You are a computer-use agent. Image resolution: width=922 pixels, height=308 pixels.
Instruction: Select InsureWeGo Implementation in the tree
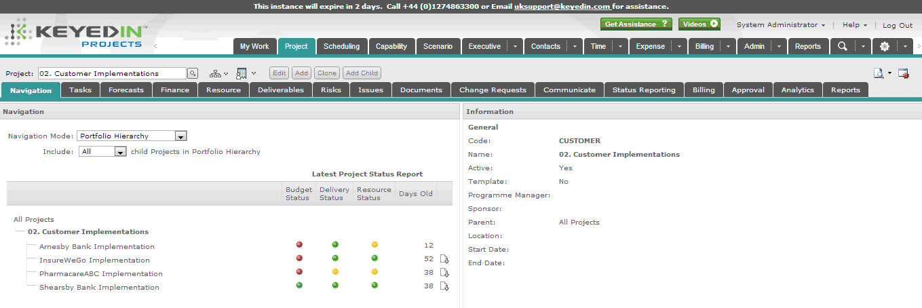94,260
